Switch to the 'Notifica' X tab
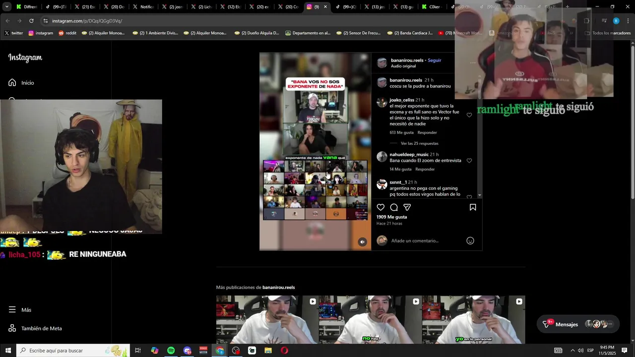The width and height of the screenshot is (635, 357). [143, 7]
